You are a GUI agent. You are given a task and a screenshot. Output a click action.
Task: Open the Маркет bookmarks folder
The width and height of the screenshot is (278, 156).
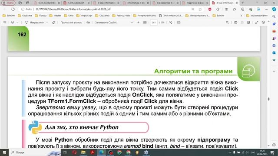coord(55,16)
